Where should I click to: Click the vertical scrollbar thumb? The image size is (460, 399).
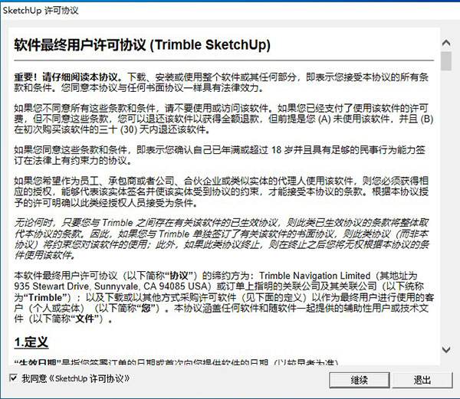[446, 61]
